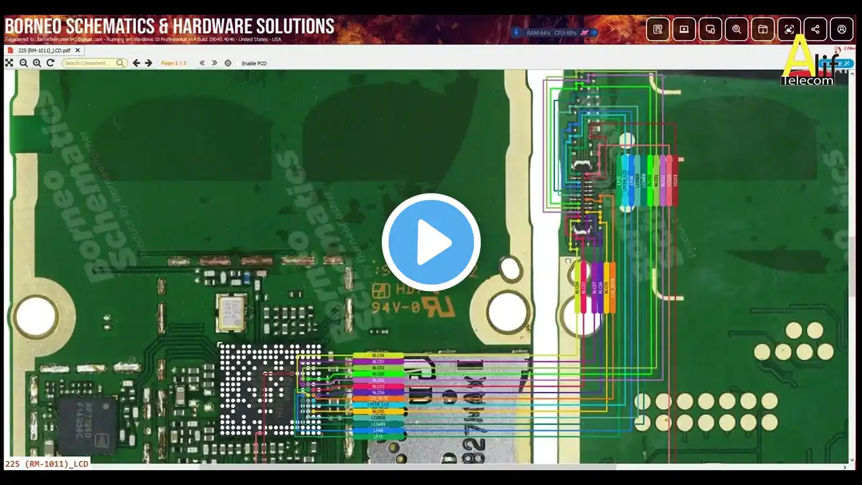Click the RAM and CPU usage indicator
The image size is (862, 485).
coord(556,32)
